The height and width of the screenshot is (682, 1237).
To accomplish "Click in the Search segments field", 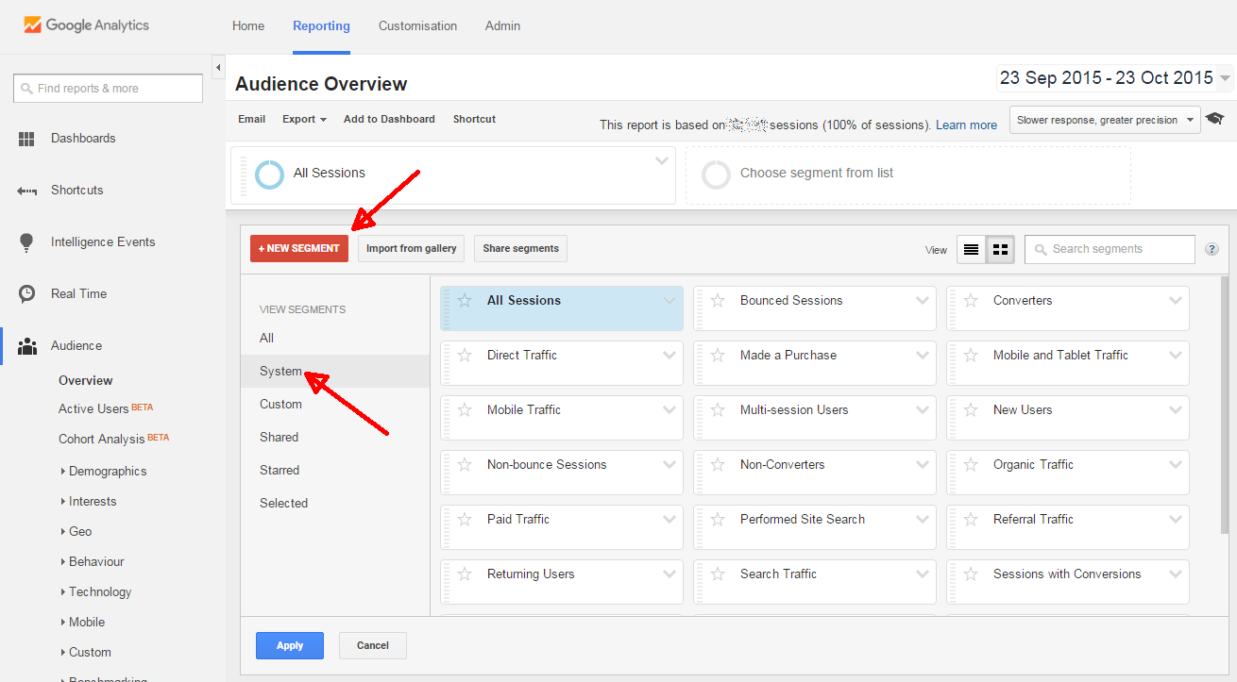I will point(1110,250).
